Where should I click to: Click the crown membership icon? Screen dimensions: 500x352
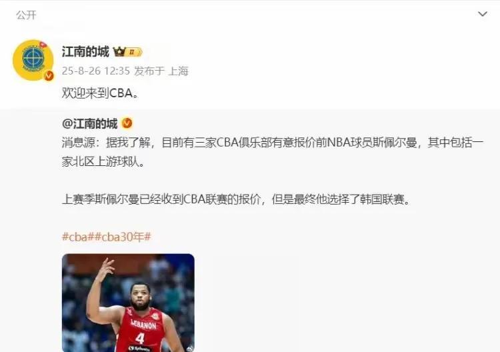click(x=119, y=51)
